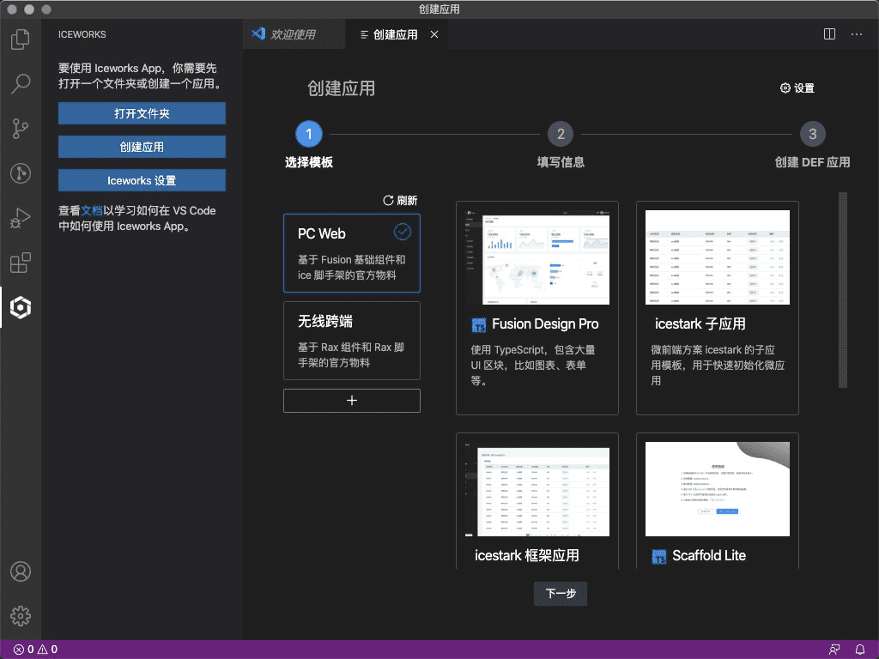Open the Accounts menu icon
This screenshot has height=659, width=879.
click(x=21, y=571)
